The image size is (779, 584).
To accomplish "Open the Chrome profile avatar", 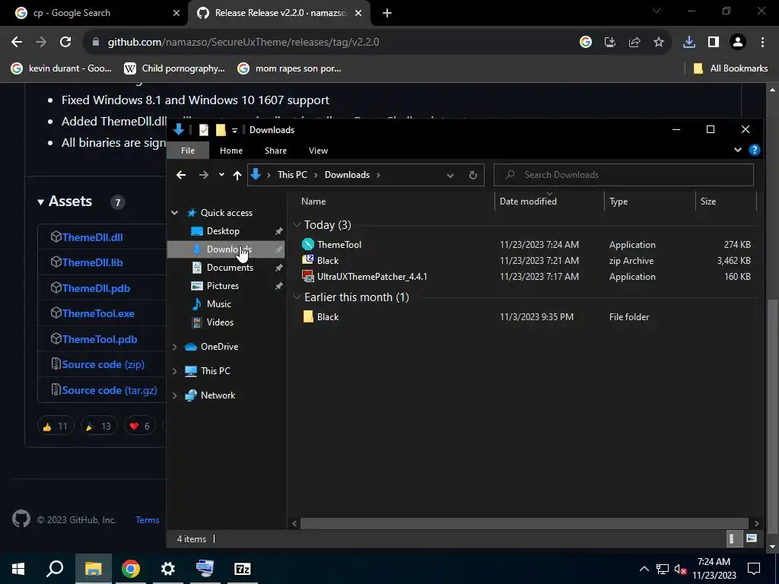I will [738, 43].
